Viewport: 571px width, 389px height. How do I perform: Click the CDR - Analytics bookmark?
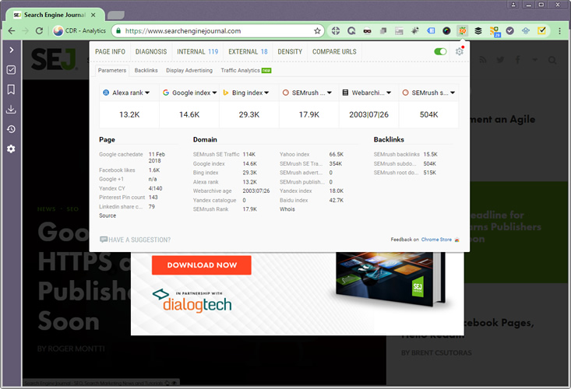click(79, 31)
